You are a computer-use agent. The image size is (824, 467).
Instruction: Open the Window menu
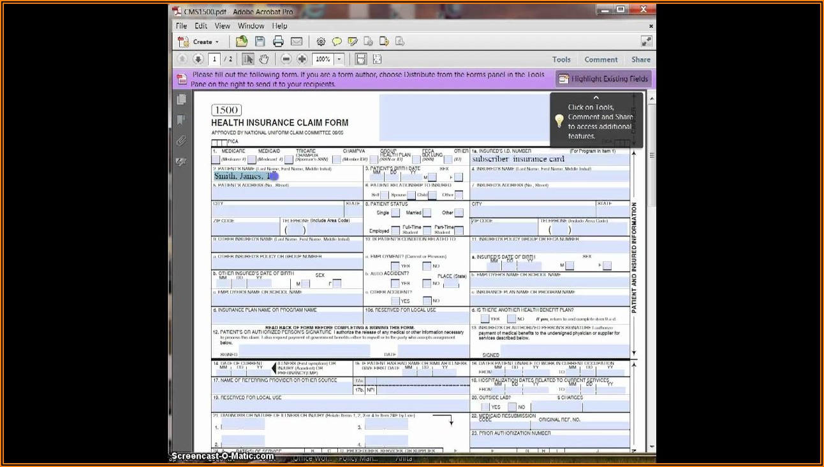coord(251,26)
